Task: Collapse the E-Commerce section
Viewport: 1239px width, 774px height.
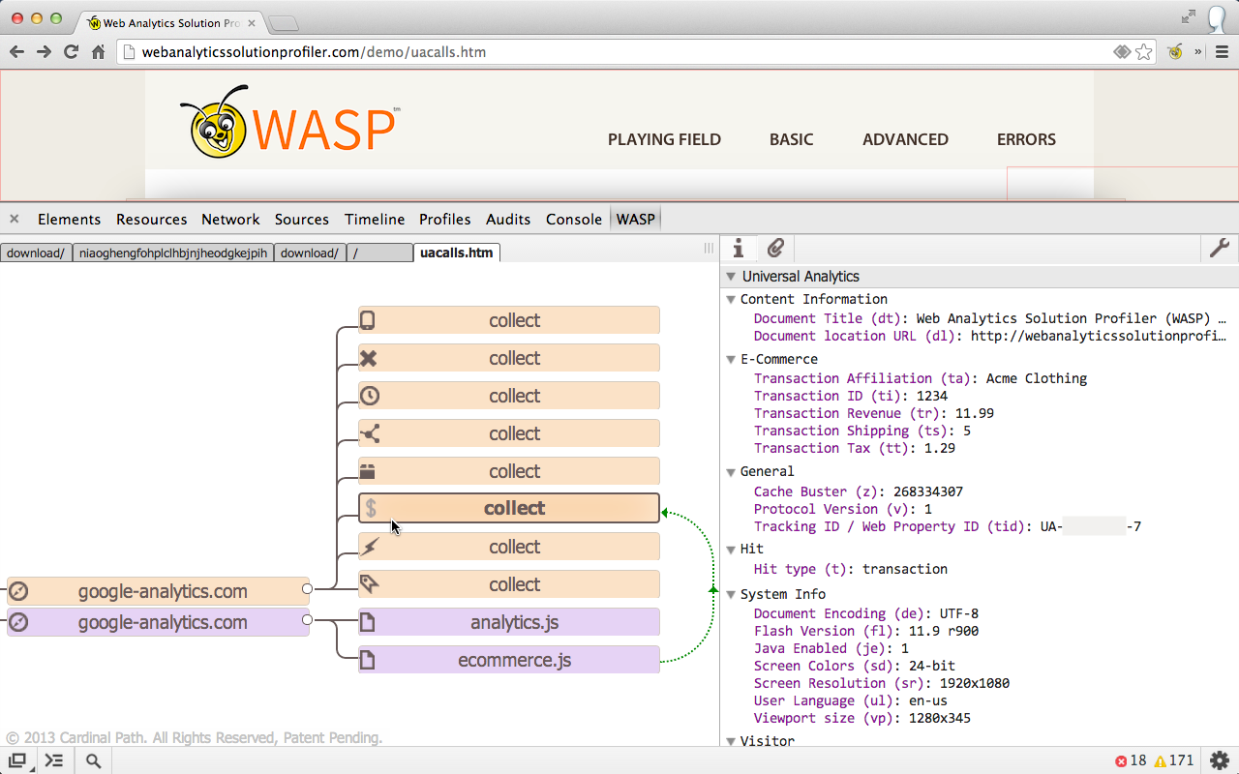Action: 732,359
